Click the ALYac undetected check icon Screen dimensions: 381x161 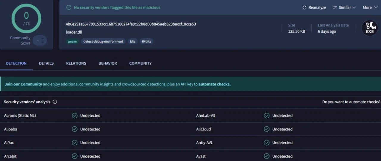click(x=75, y=143)
